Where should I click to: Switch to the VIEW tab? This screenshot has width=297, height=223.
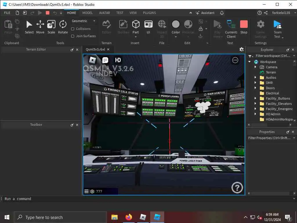(133, 13)
